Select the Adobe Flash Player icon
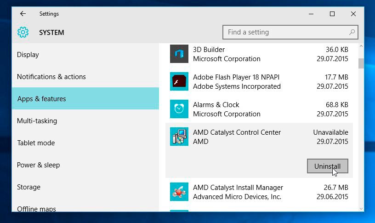The width and height of the screenshot is (375, 223). point(179,81)
